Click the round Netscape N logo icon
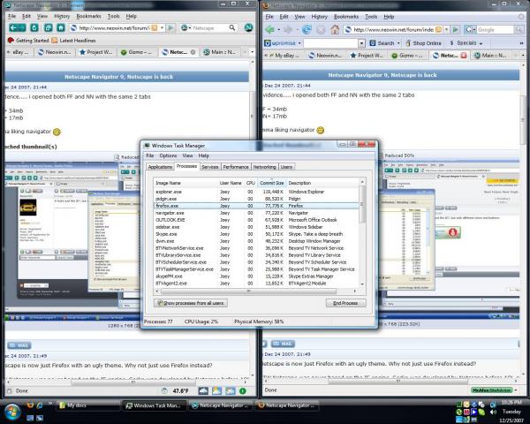Image resolution: width=530 pixels, height=424 pixels. point(248,27)
